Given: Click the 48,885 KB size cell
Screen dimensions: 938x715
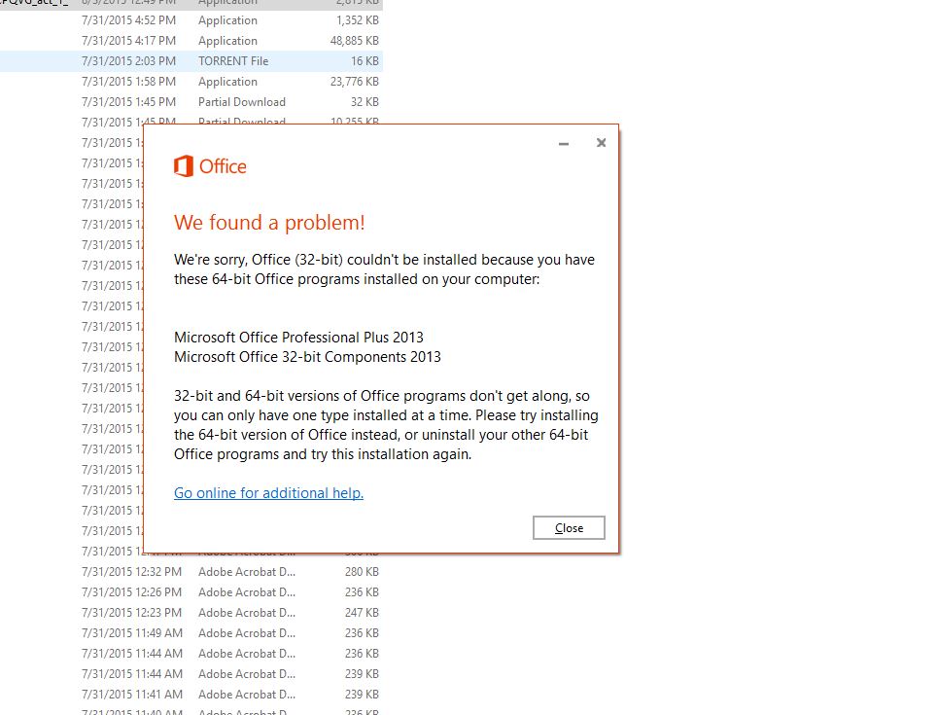Looking at the screenshot, I should 355,41.
